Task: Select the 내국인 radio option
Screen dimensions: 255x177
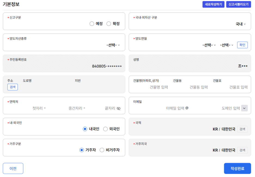Action: [85, 129]
